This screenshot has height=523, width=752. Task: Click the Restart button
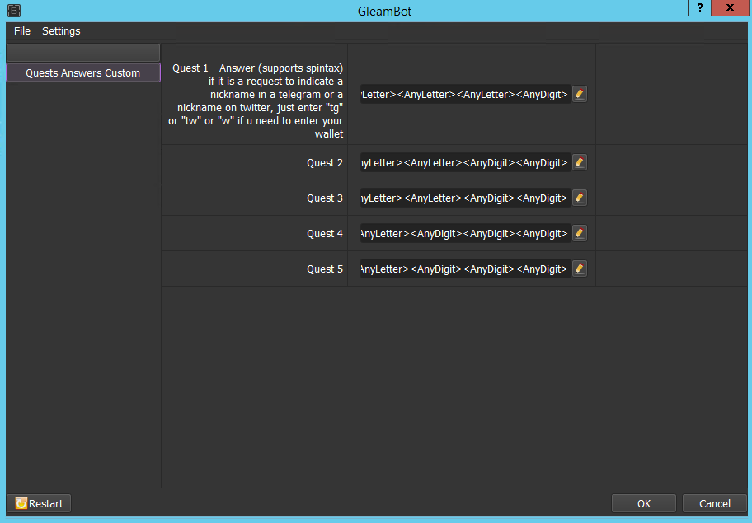click(x=39, y=503)
